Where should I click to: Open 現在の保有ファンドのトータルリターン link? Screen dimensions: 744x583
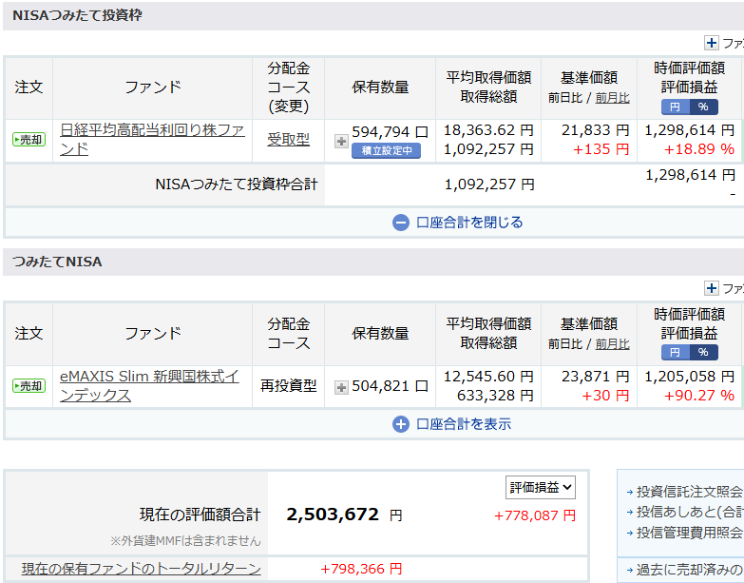coord(142,569)
